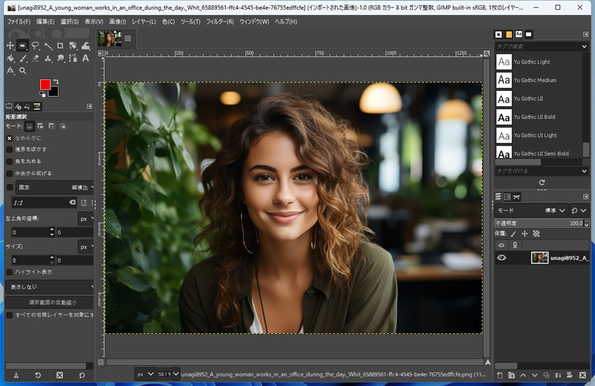Pick the Bucket Fill tool
595x386 pixels.
pyautogui.click(x=10, y=58)
